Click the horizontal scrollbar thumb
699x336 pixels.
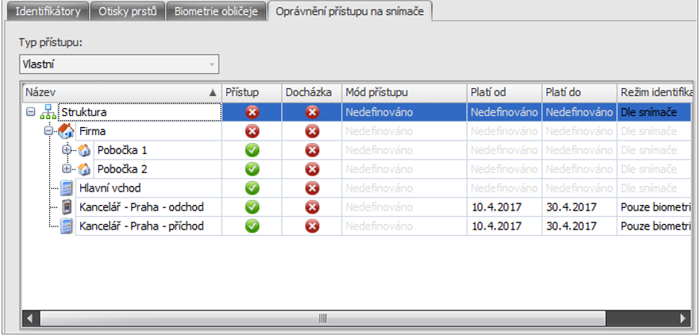coord(322,319)
